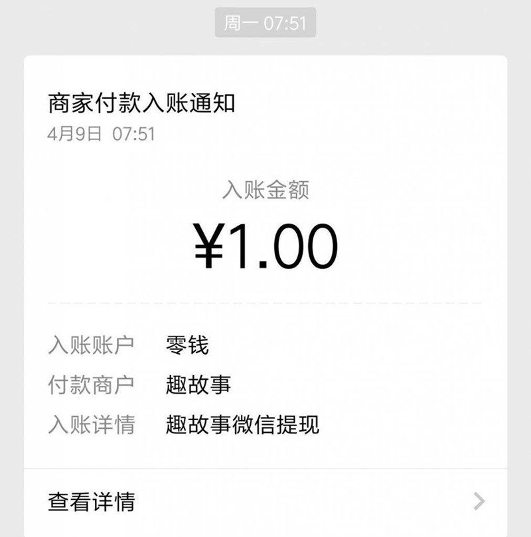Tap the 4月9日 date text
Screen dimensions: 531x537
click(74, 133)
